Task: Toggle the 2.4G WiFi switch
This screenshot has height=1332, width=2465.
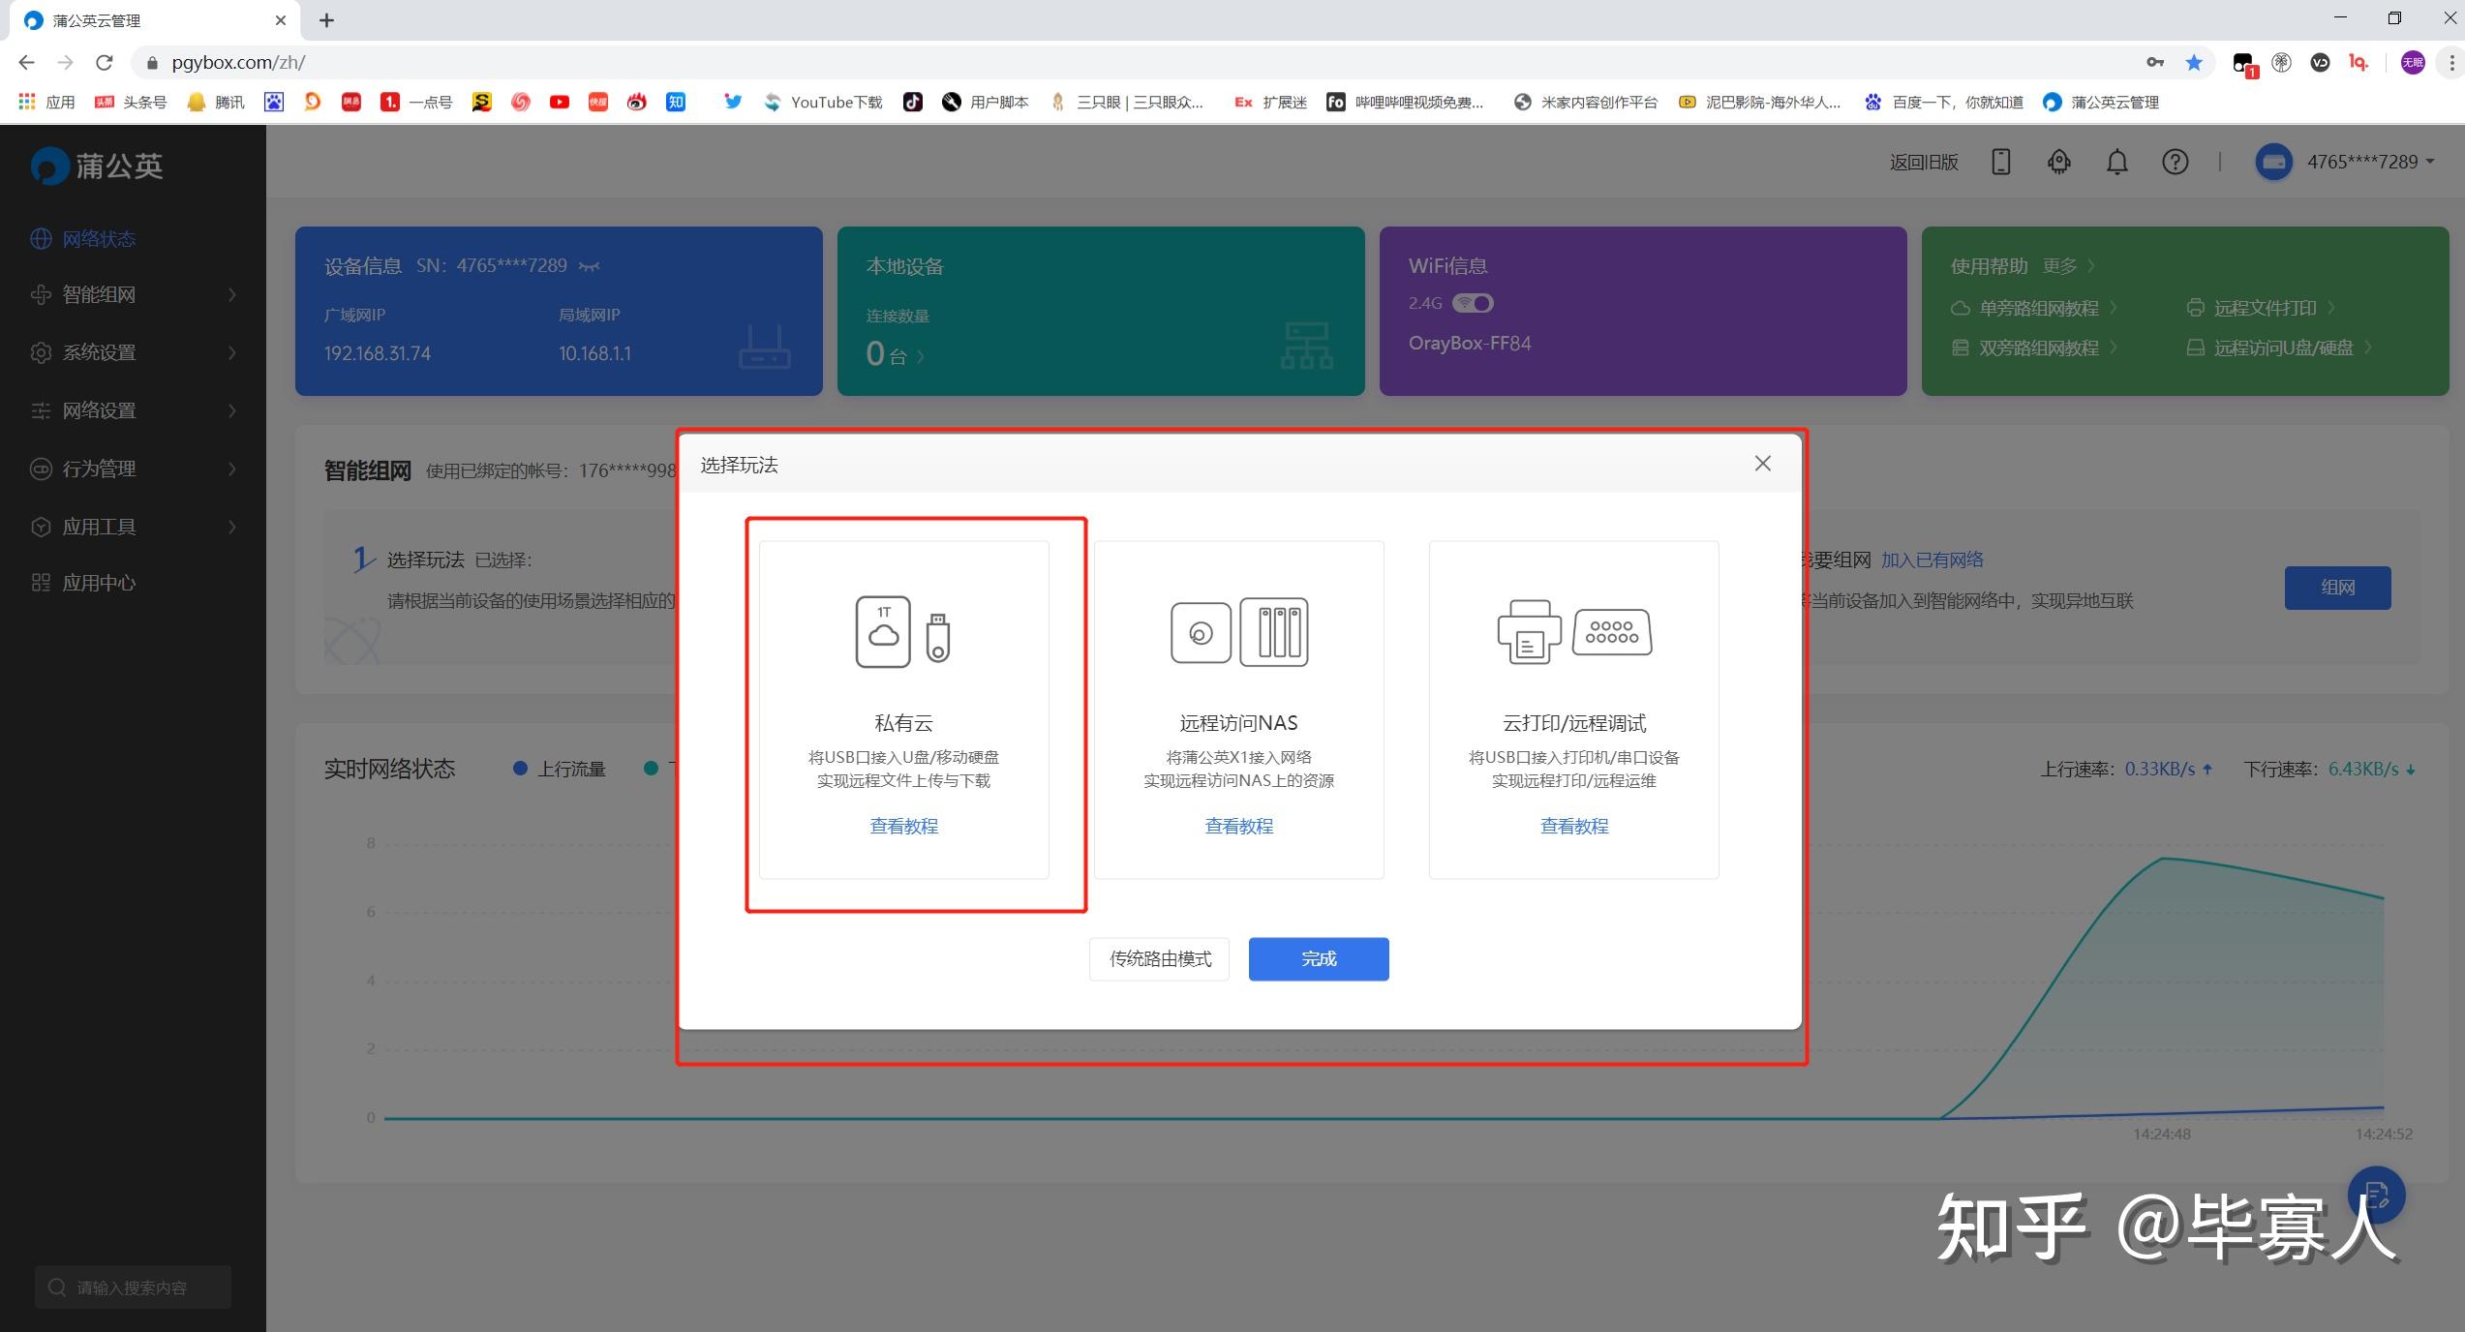Action: [1473, 303]
